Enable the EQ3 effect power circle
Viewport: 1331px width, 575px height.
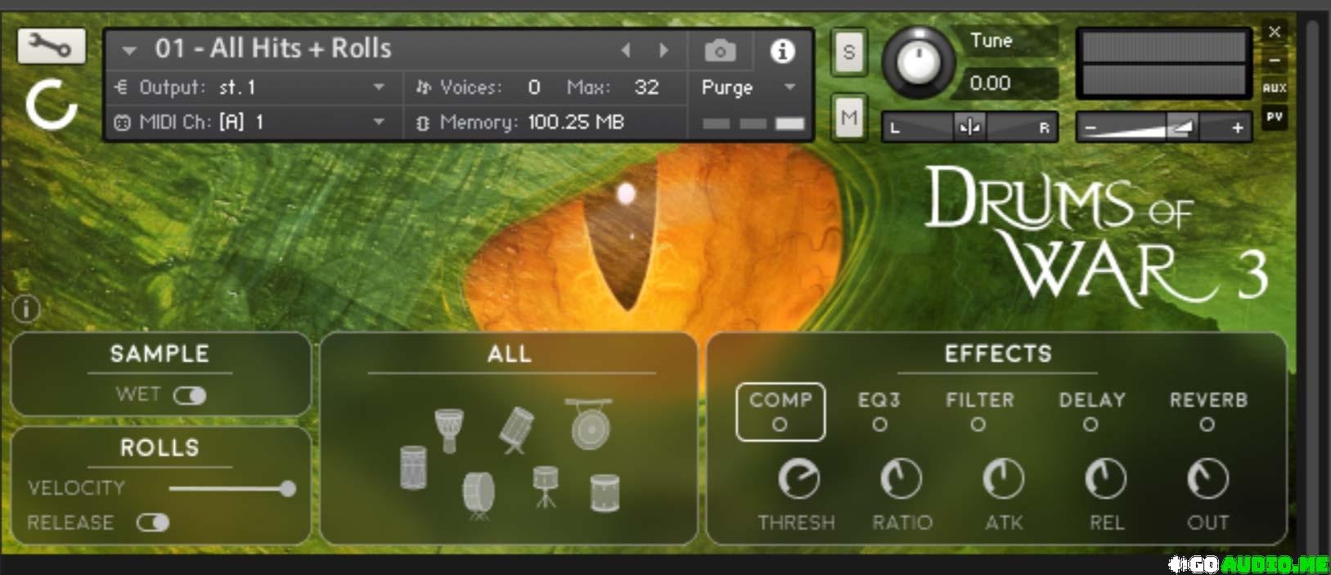pos(879,425)
